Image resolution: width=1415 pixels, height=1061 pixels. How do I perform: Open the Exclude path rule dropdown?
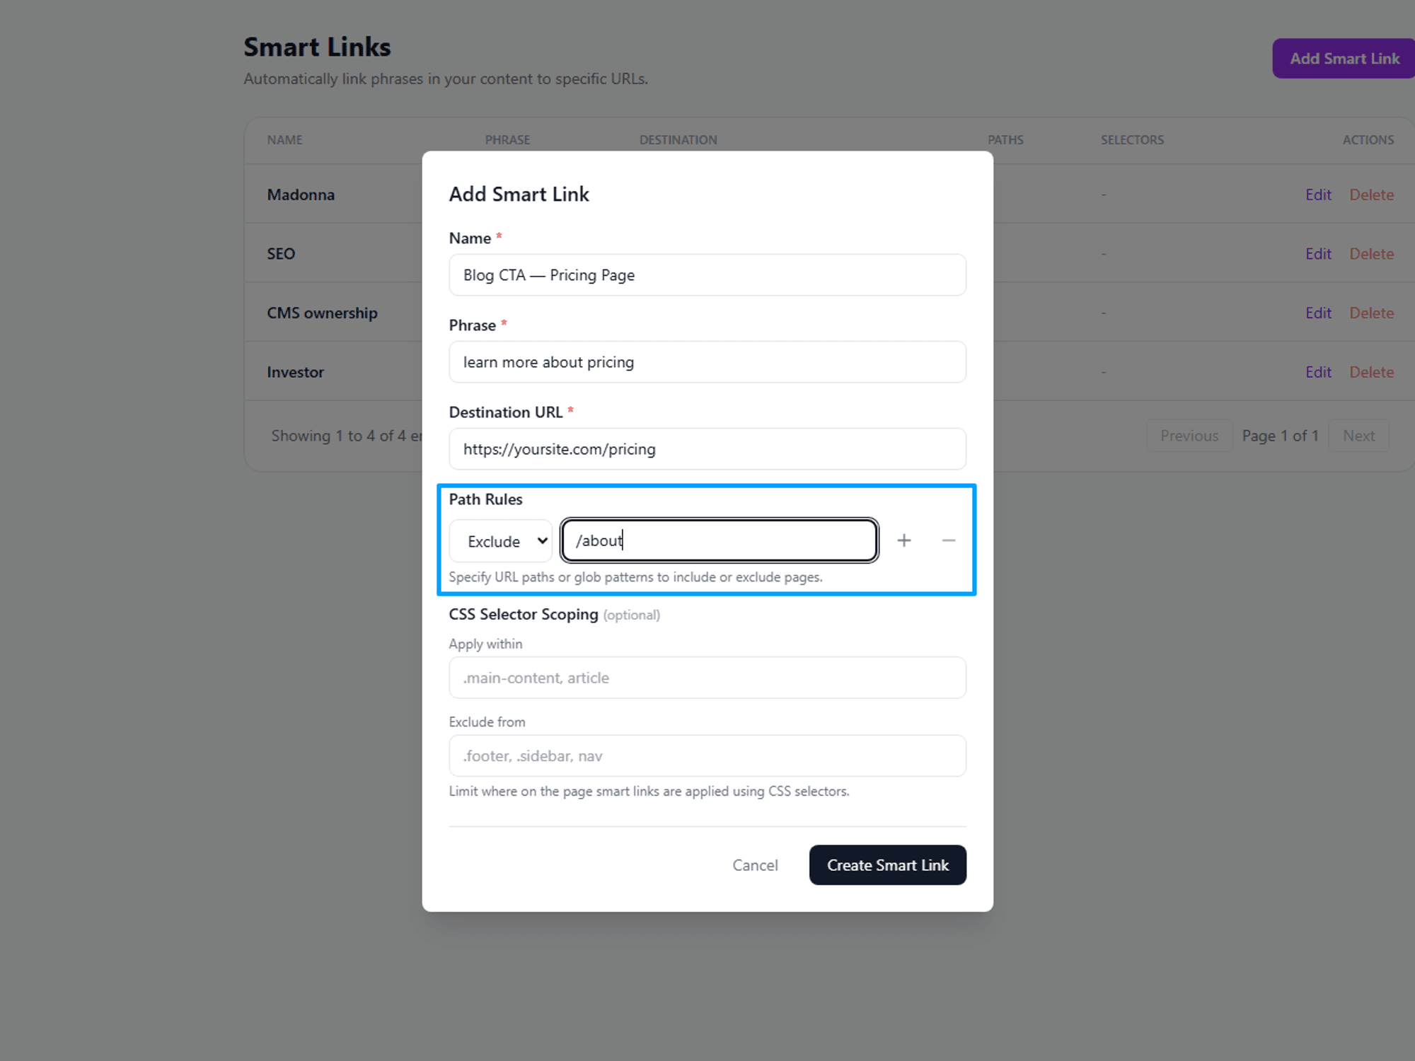(x=501, y=541)
